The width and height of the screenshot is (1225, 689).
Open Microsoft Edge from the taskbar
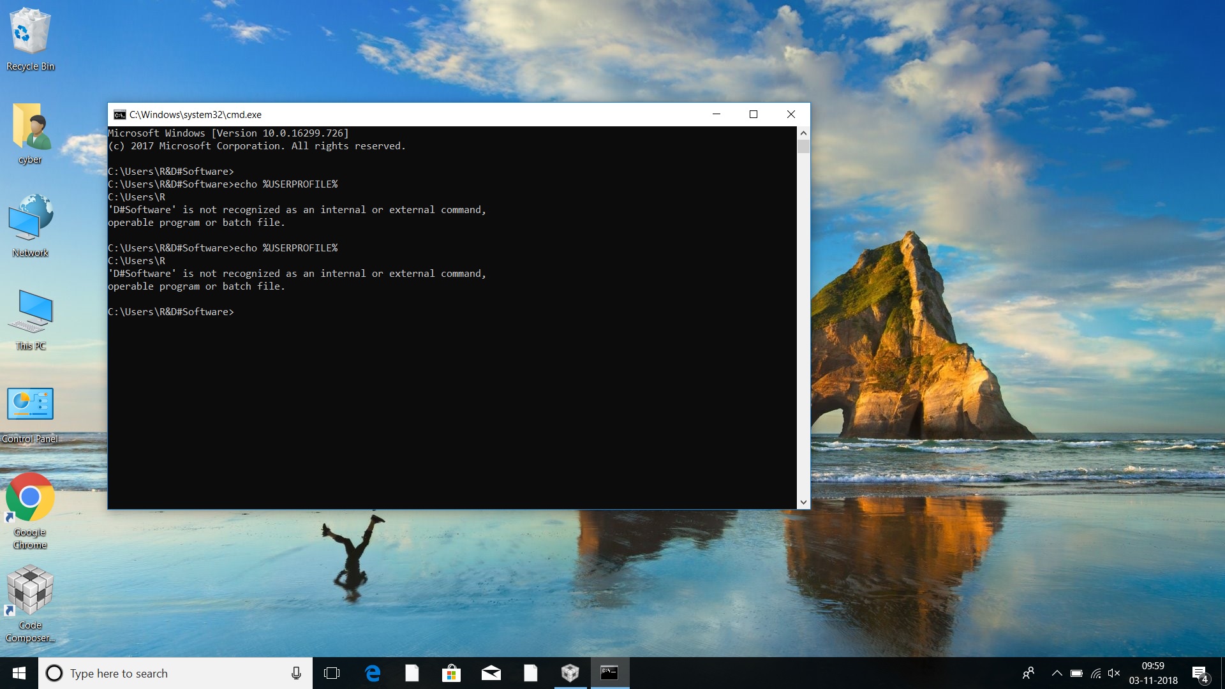tap(372, 673)
